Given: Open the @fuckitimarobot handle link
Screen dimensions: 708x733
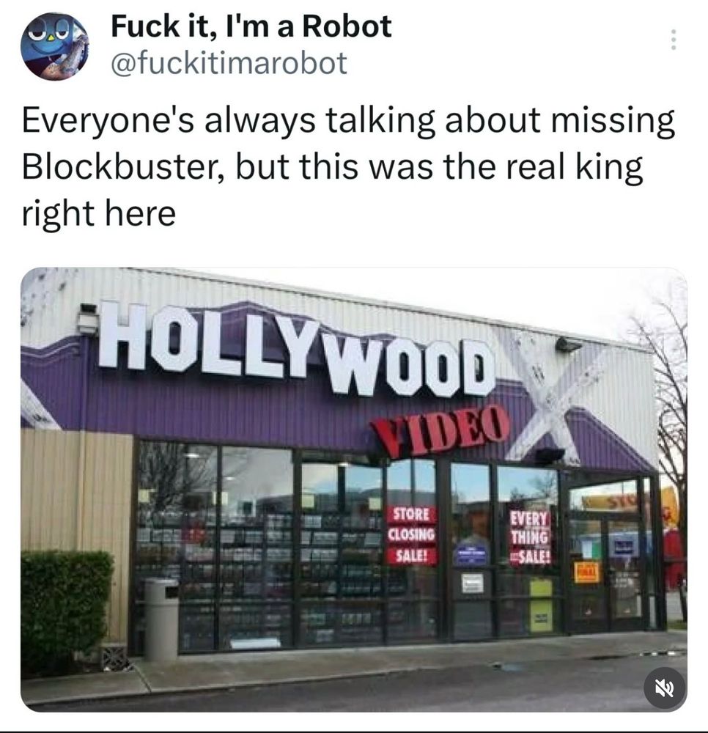Looking at the screenshot, I should 229,63.
